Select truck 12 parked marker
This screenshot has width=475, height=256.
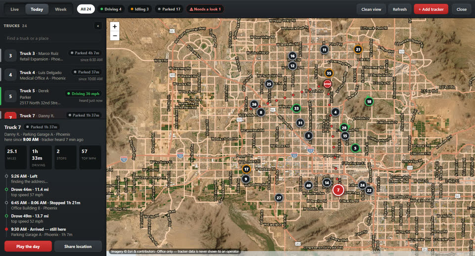point(292,66)
